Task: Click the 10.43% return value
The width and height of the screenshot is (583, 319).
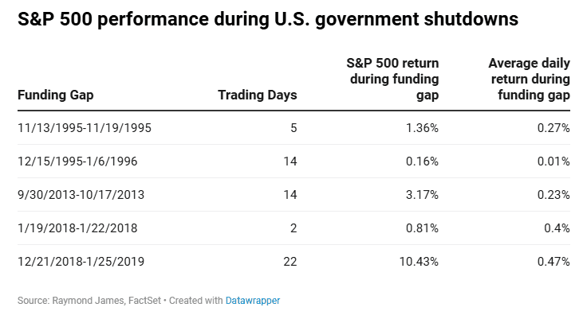Action: pyautogui.click(x=419, y=261)
